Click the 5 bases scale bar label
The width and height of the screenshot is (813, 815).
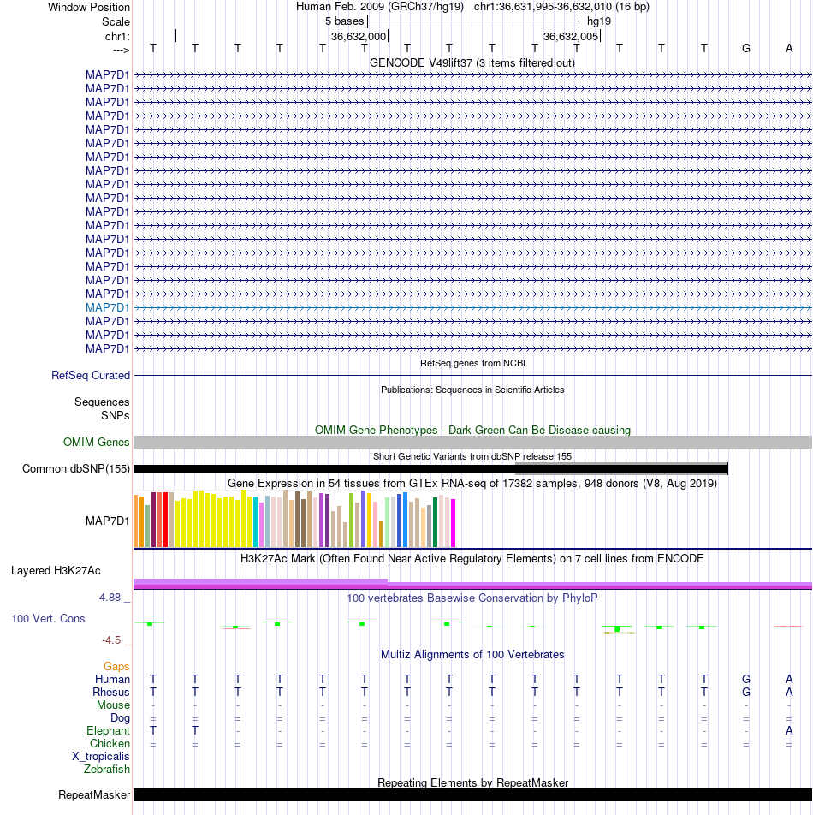[344, 21]
